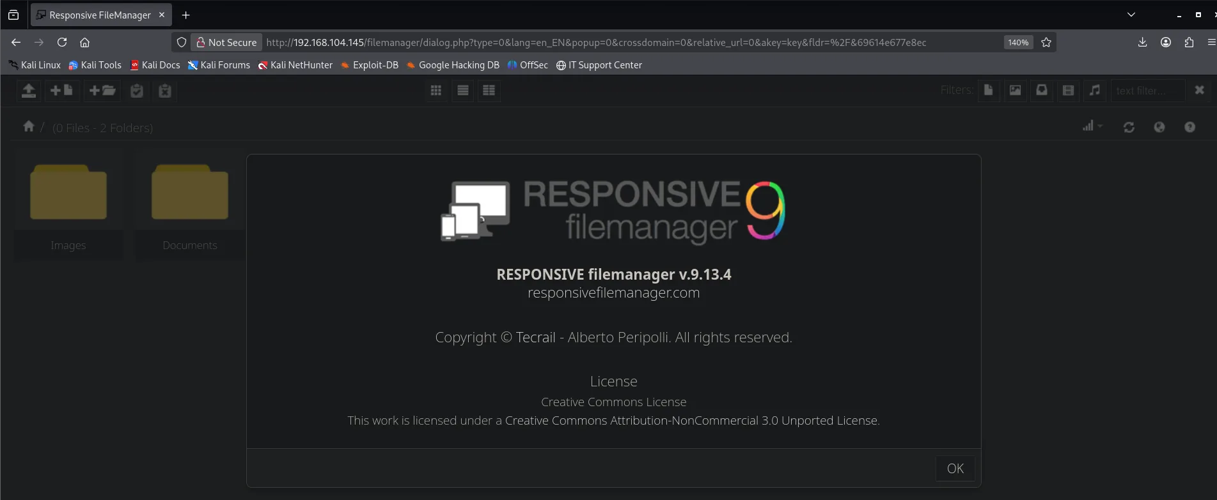Open the Google Hacking DB bookmark

click(453, 65)
